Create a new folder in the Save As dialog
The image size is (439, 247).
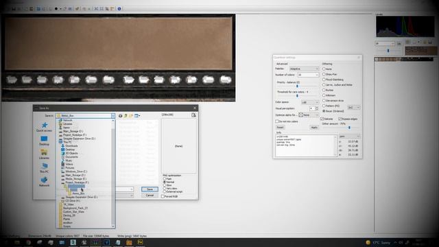[x=131, y=116]
